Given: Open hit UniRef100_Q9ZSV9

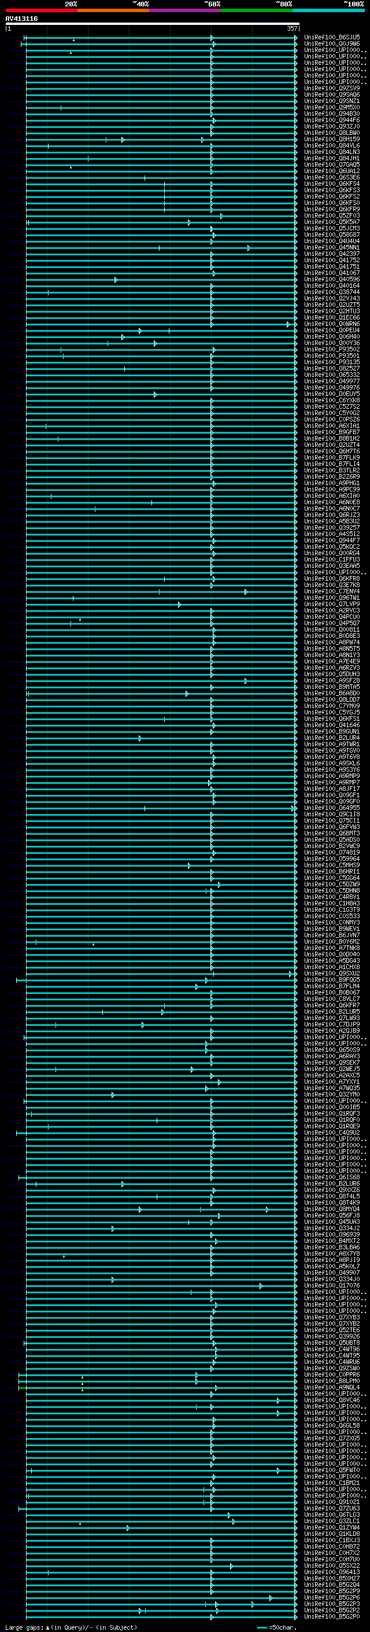Looking at the screenshot, I should 332,88.
